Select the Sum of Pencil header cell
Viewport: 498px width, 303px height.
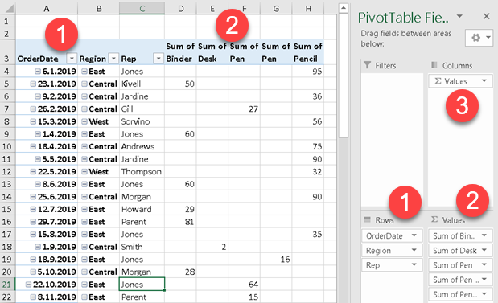click(308, 52)
